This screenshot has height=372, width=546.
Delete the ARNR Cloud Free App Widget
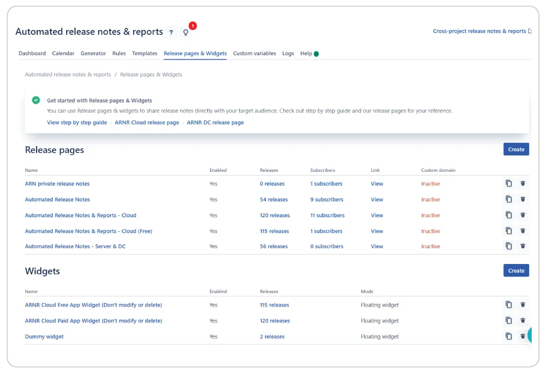(x=523, y=305)
